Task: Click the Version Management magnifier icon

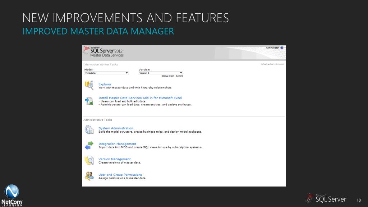Action: pyautogui.click(x=89, y=161)
